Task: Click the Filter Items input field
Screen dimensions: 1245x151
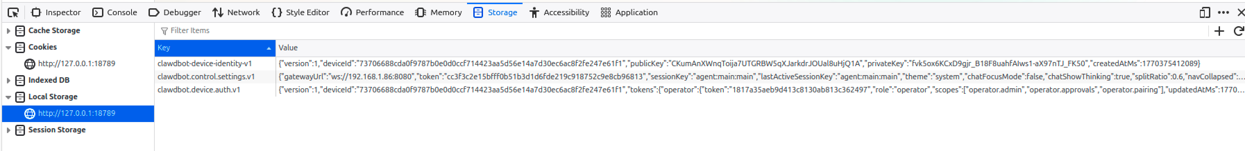Action: [x=435, y=31]
